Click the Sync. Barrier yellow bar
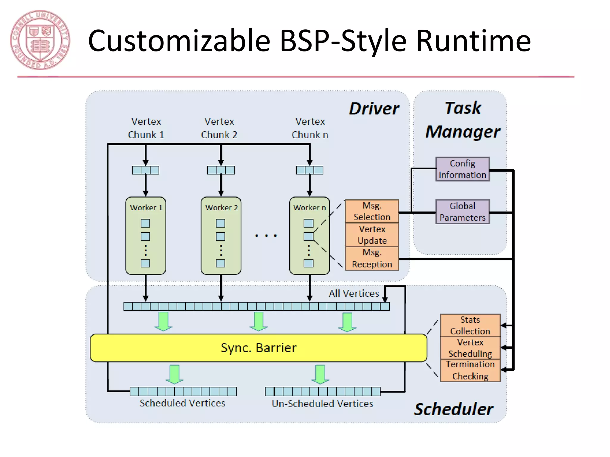The image size is (610, 457). pos(258,348)
